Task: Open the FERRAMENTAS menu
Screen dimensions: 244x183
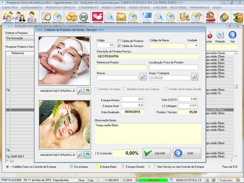Action: point(199,7)
